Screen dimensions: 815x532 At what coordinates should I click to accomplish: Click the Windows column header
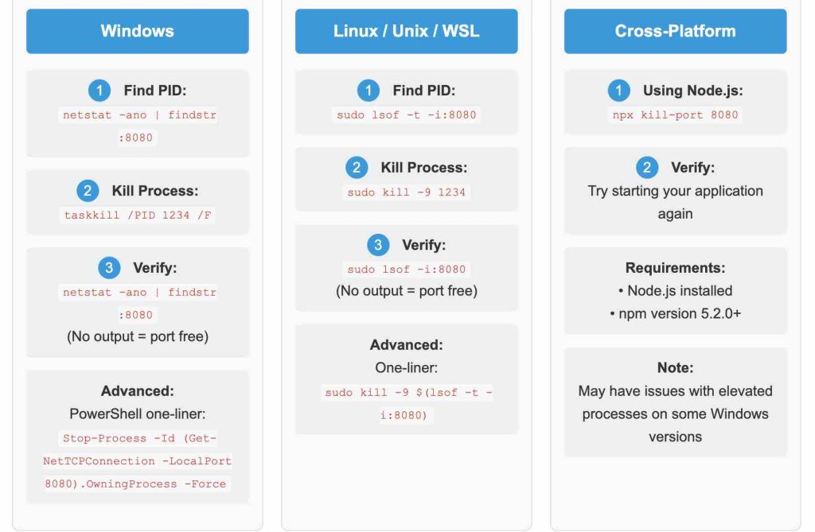[x=137, y=31]
